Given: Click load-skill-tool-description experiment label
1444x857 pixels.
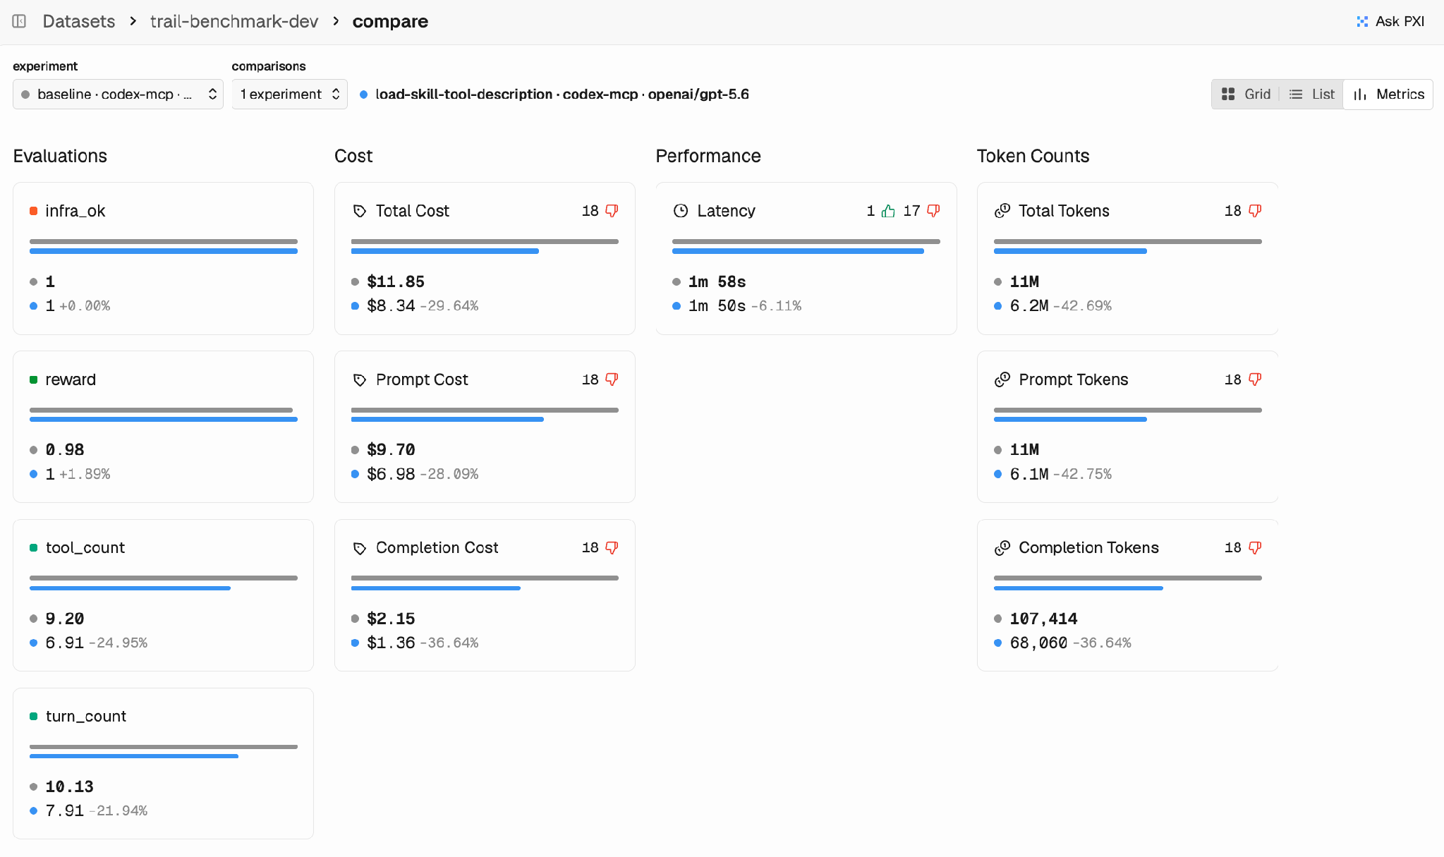Looking at the screenshot, I should pyautogui.click(x=562, y=95).
